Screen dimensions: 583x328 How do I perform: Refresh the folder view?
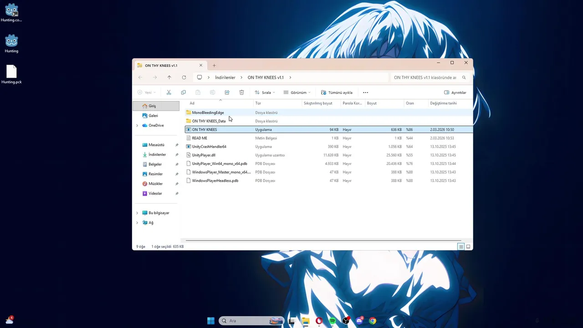coord(184,77)
